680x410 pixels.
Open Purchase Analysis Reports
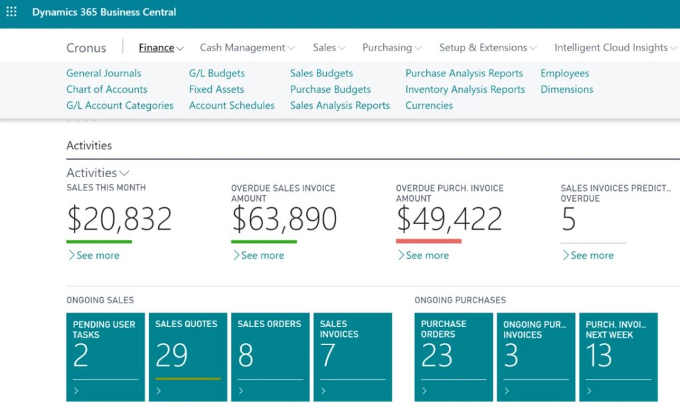[x=464, y=73]
